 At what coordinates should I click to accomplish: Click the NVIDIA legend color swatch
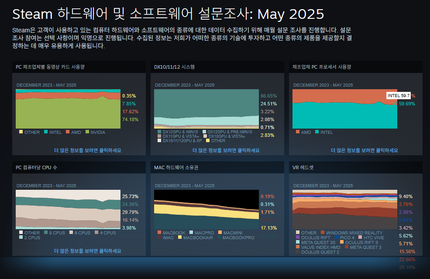[87, 132]
